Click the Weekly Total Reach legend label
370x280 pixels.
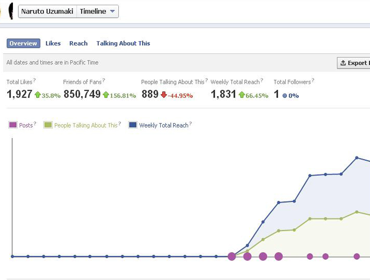[x=164, y=125]
